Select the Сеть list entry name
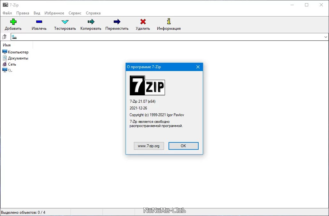The width and height of the screenshot is (329, 216). tap(12, 64)
